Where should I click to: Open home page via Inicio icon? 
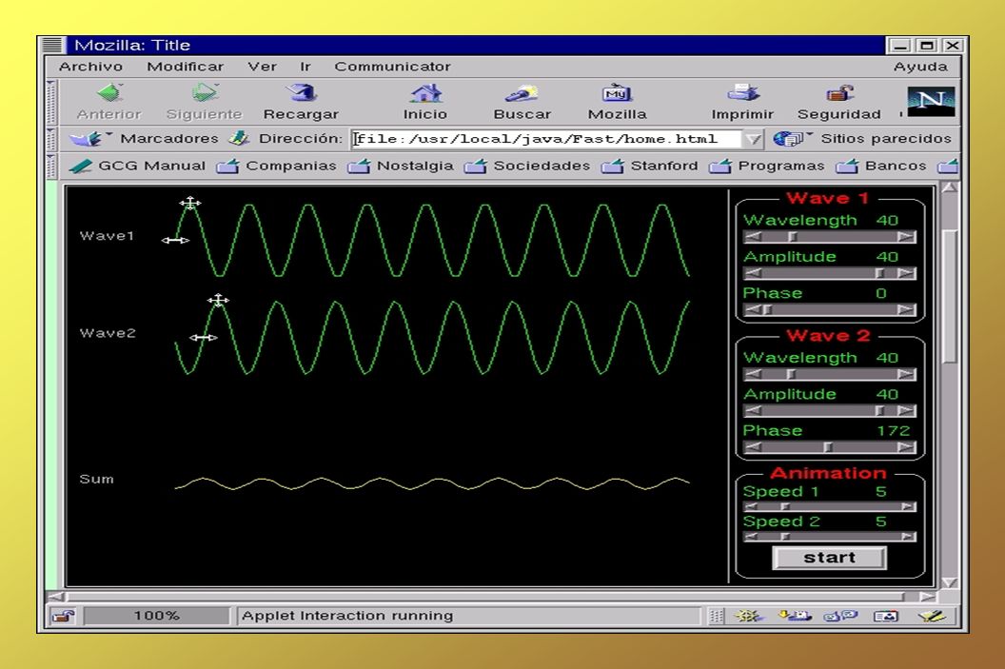(x=425, y=103)
